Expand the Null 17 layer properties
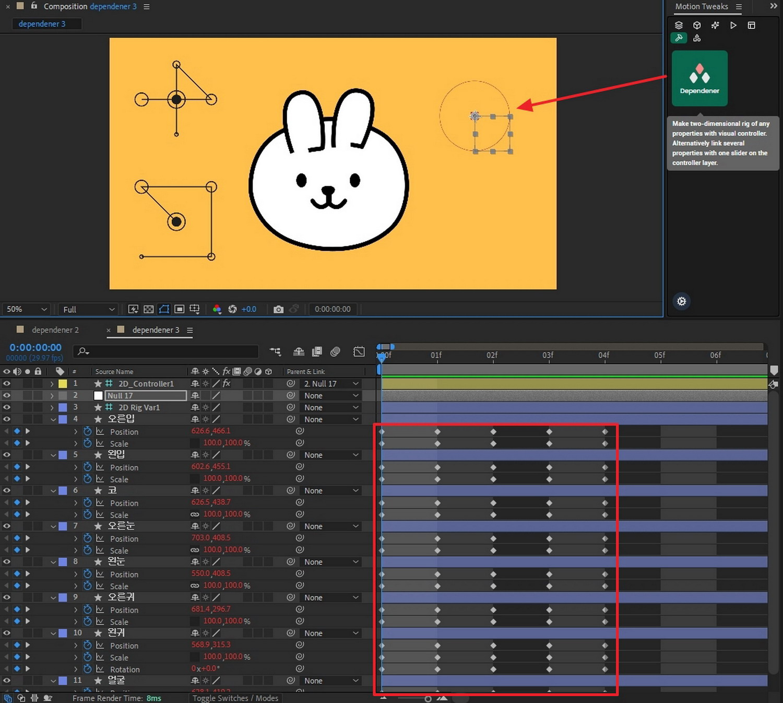This screenshot has height=703, width=783. [52, 395]
